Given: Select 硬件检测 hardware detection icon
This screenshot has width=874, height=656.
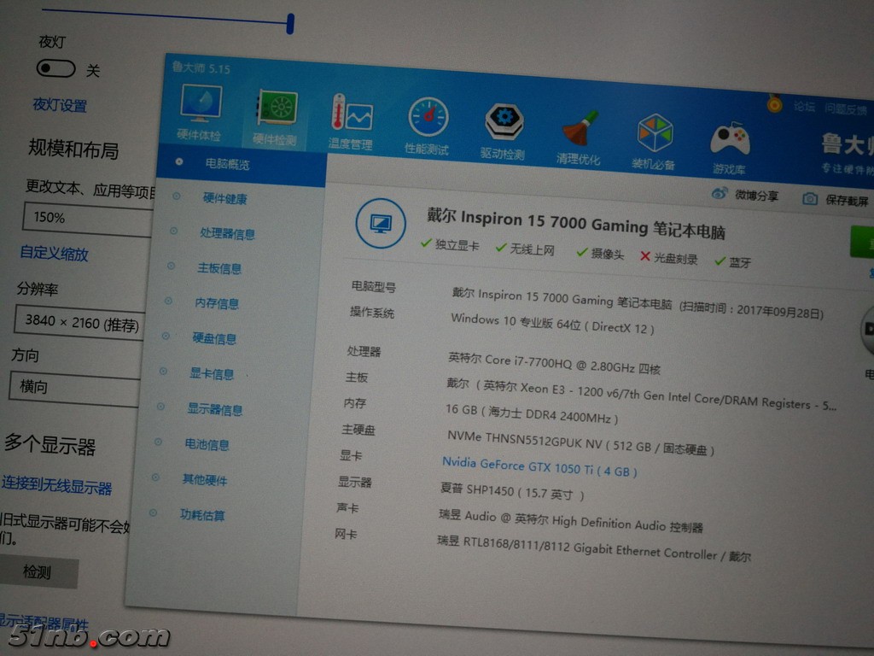Looking at the screenshot, I should (x=276, y=117).
